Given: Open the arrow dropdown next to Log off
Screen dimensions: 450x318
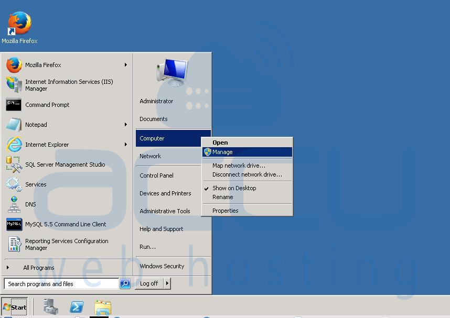Looking at the screenshot, I should pyautogui.click(x=167, y=283).
